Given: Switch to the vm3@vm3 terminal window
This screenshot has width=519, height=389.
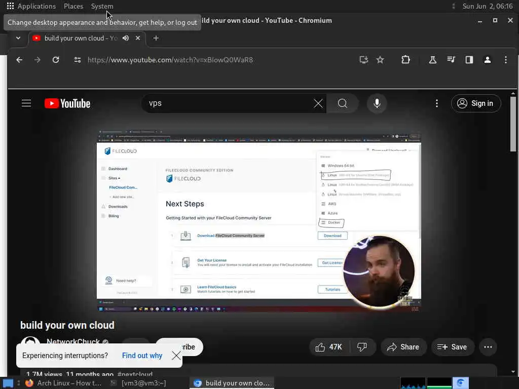Looking at the screenshot, I should pos(139,383).
